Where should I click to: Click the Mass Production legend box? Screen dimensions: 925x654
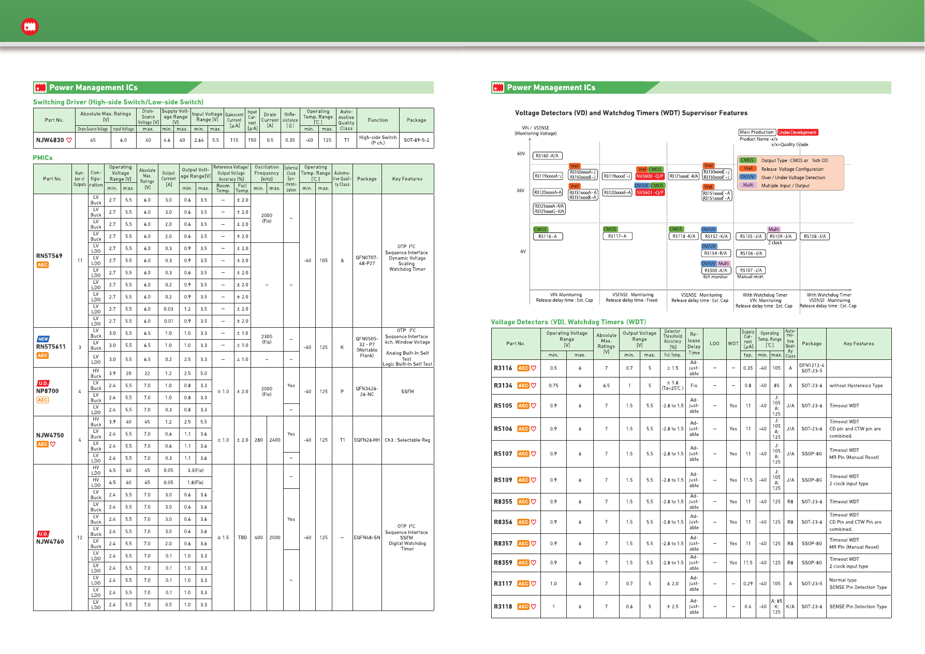756,133
